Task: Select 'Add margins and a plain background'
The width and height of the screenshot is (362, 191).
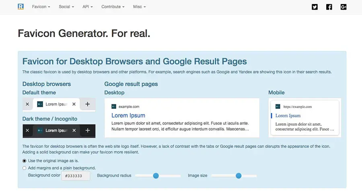Action: [x=25, y=168]
